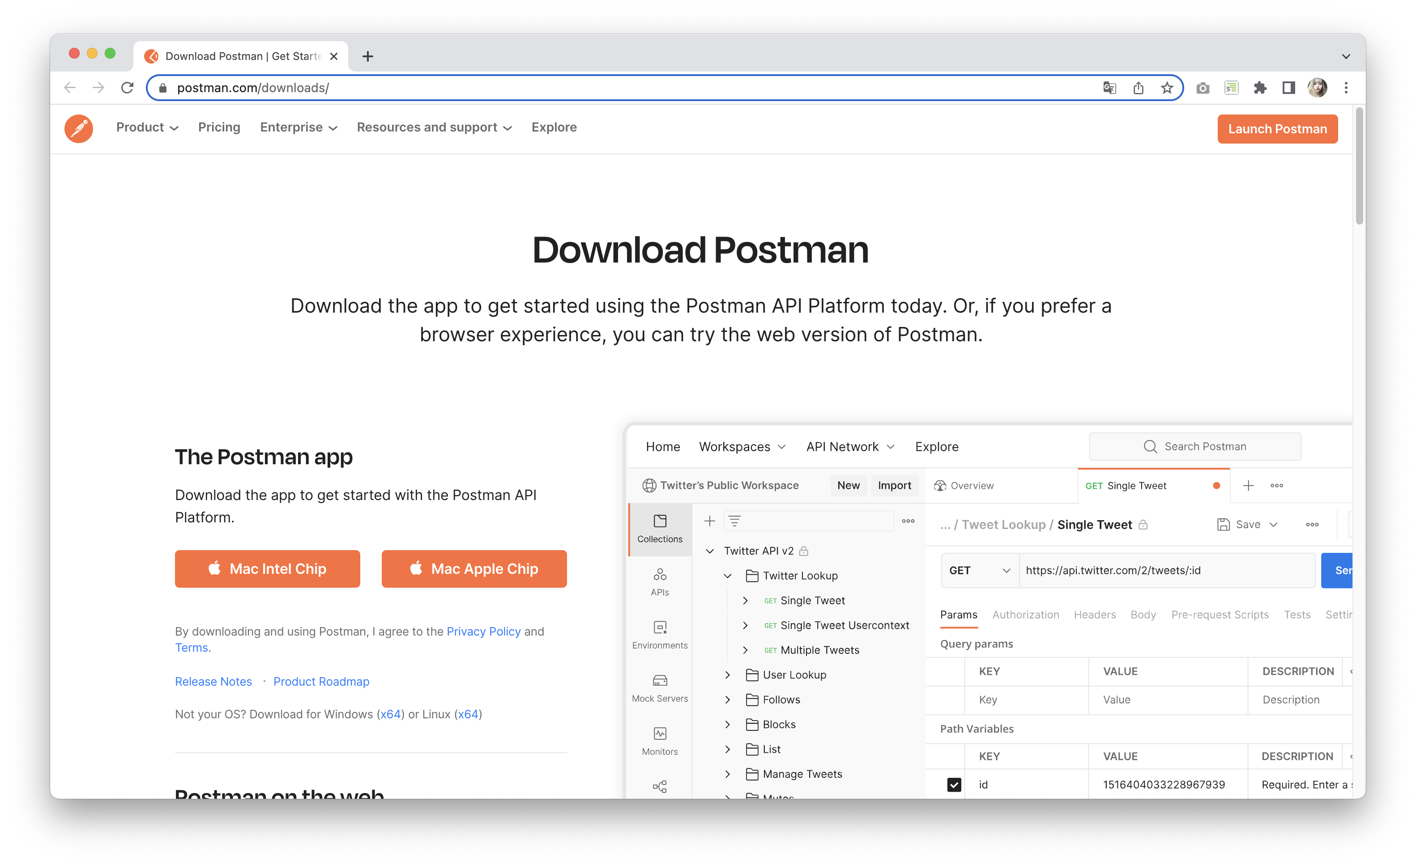The width and height of the screenshot is (1416, 865).
Task: Close the Download Postman tab
Action: point(334,56)
